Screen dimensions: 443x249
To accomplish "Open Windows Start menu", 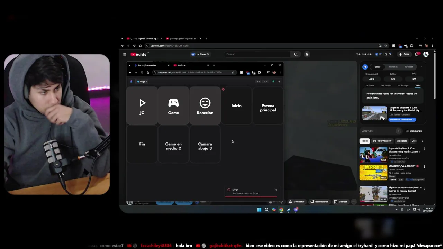I will tap(259, 210).
